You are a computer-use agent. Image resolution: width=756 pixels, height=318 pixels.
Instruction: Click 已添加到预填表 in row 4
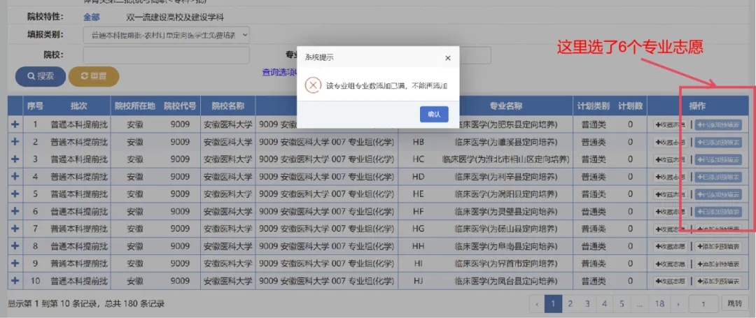(x=718, y=177)
